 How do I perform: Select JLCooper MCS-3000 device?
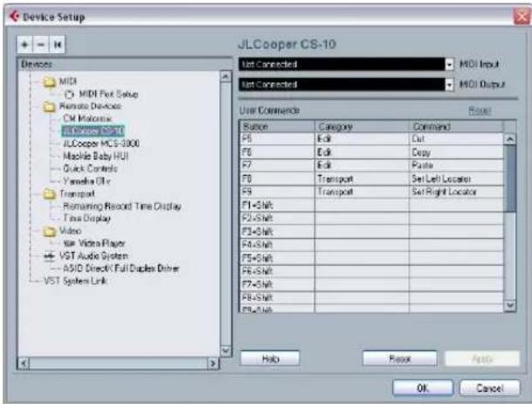[101, 143]
